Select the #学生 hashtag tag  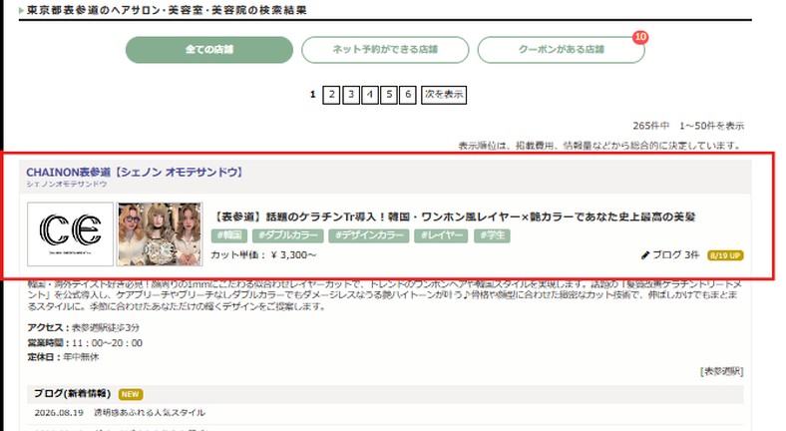tap(493, 235)
